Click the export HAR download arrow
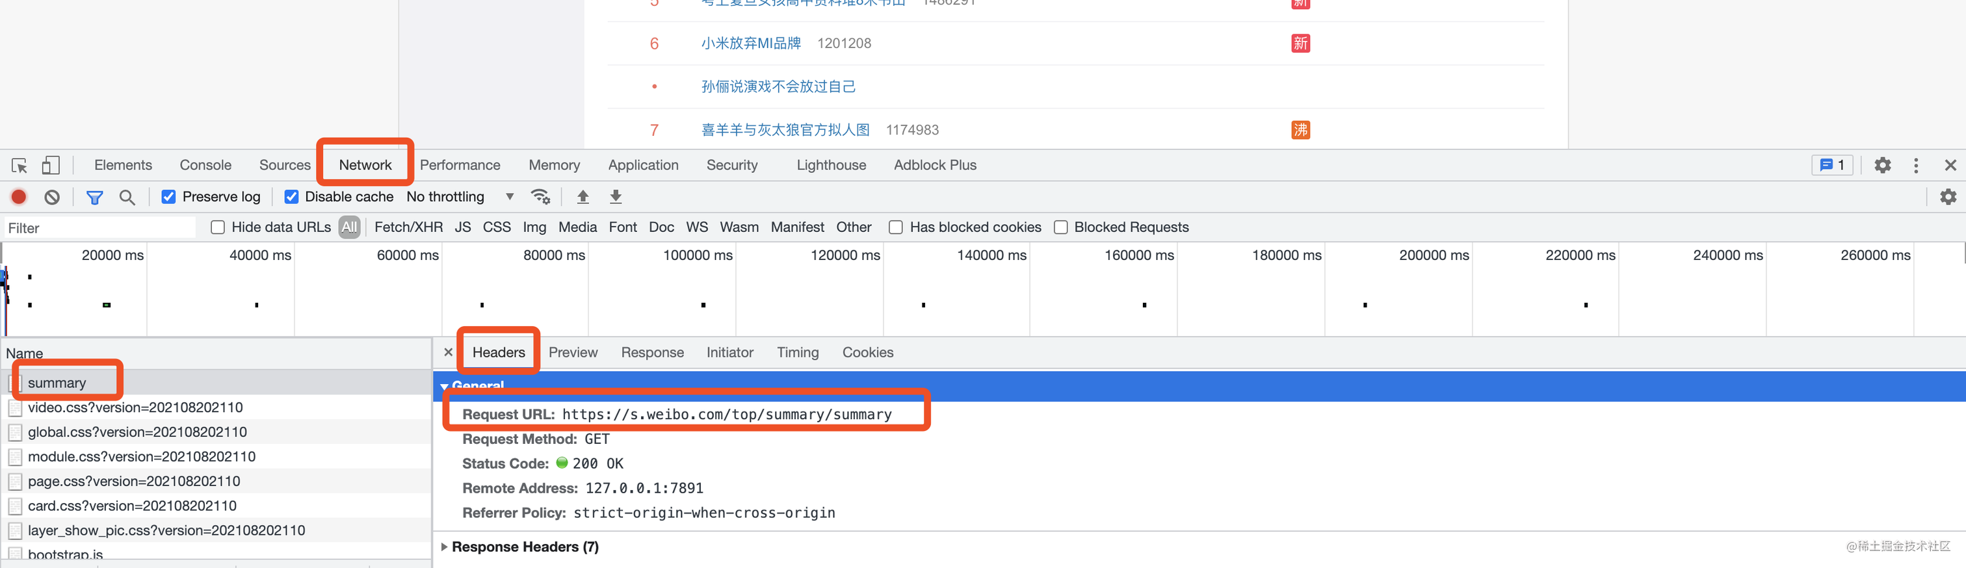The height and width of the screenshot is (568, 1966). [616, 198]
